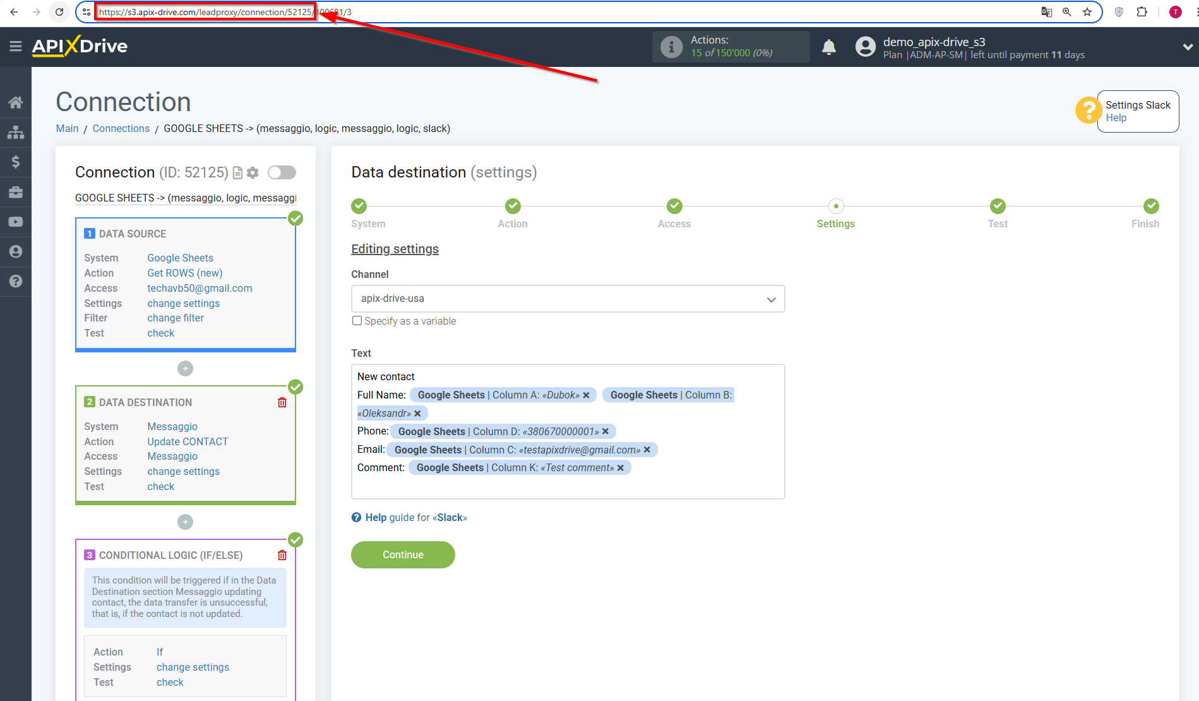Image resolution: width=1199 pixels, height=701 pixels.
Task: Toggle the connection on/off switch
Action: 282,172
